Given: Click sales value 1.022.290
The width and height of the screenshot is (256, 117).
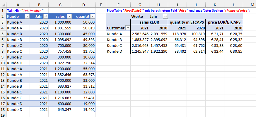Looking at the screenshot, I should click(60, 63).
